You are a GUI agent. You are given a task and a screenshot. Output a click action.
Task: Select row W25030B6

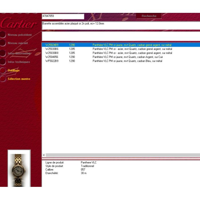click(121, 49)
